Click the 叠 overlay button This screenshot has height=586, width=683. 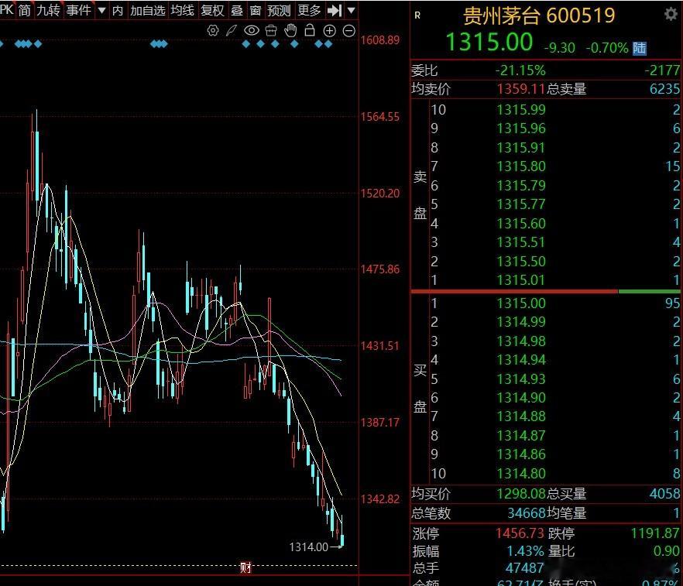pyautogui.click(x=236, y=10)
